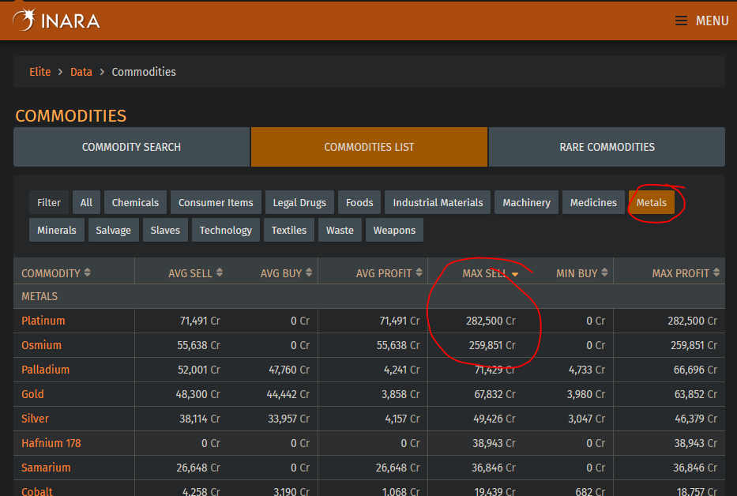737x496 pixels.
Task: Filter by Minerals category
Action: pos(57,231)
